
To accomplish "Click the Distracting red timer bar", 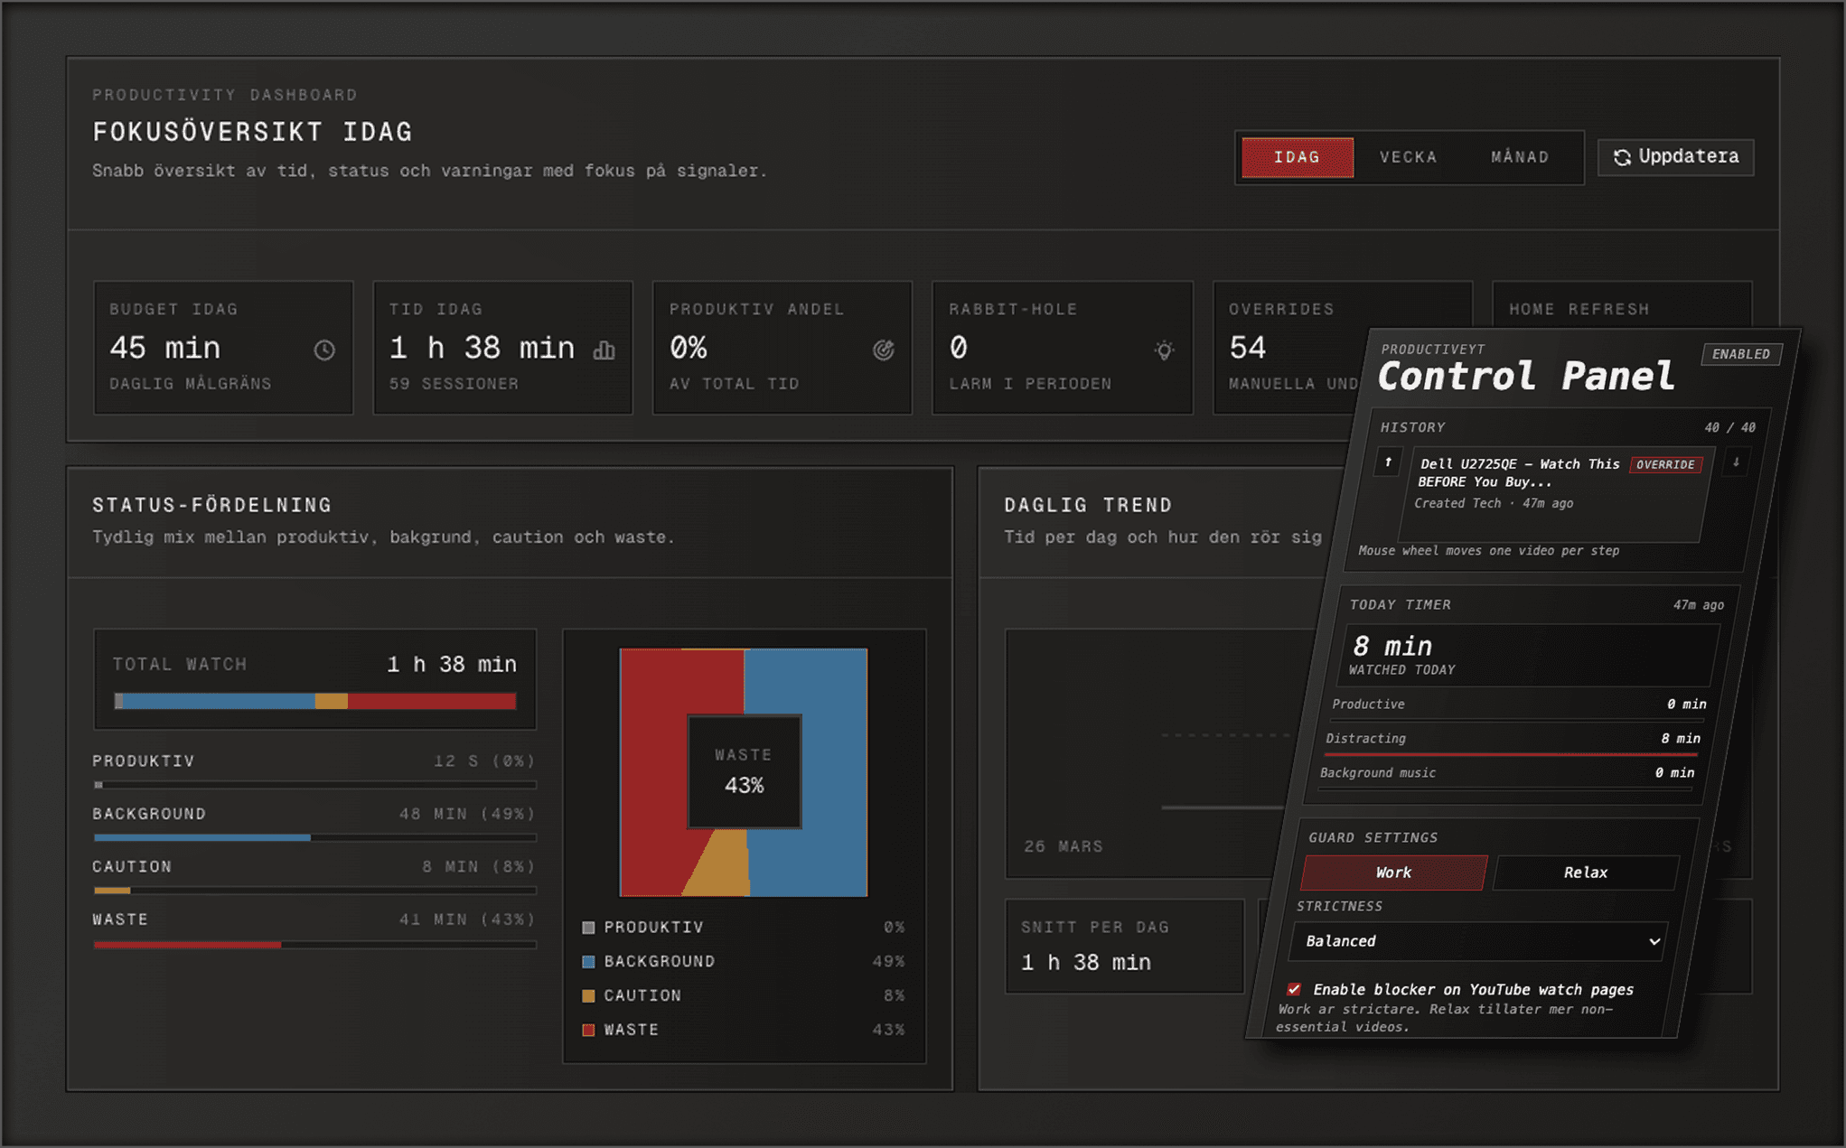I will click(1511, 754).
